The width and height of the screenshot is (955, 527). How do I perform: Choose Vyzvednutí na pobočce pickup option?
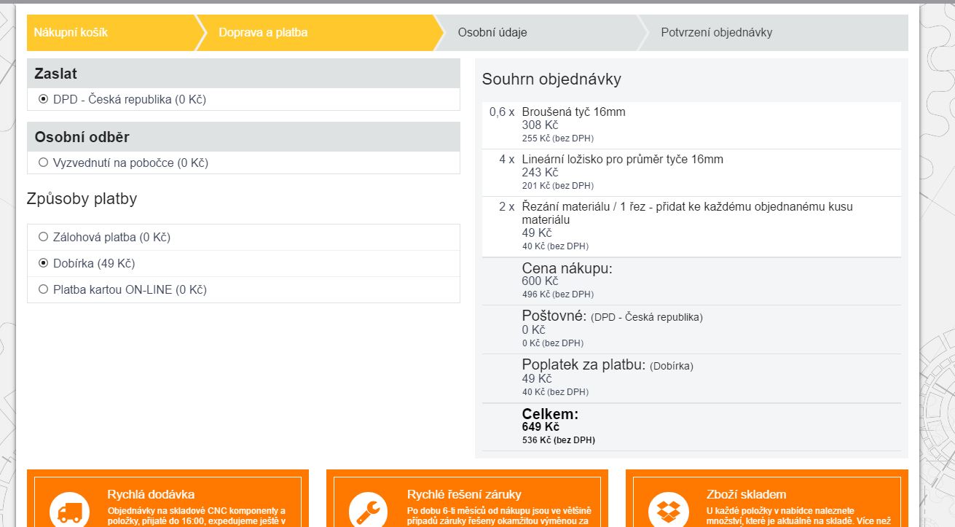(44, 163)
